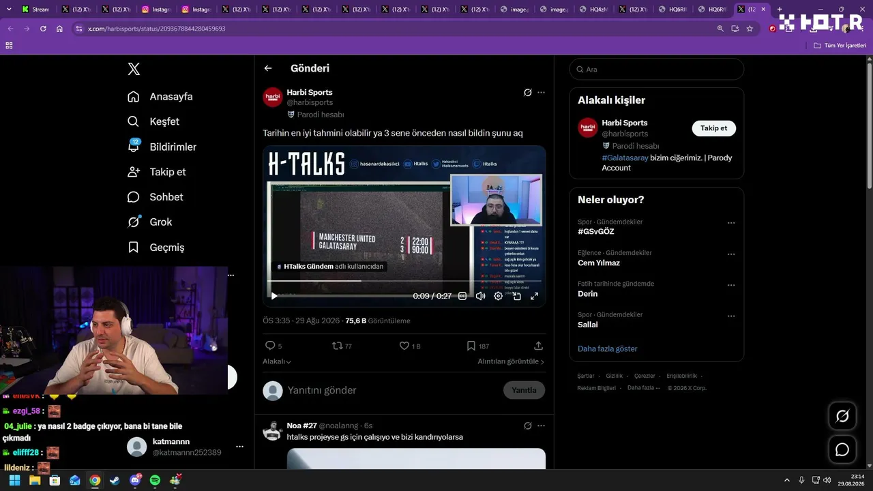Expand the video to fullscreen

[534, 296]
